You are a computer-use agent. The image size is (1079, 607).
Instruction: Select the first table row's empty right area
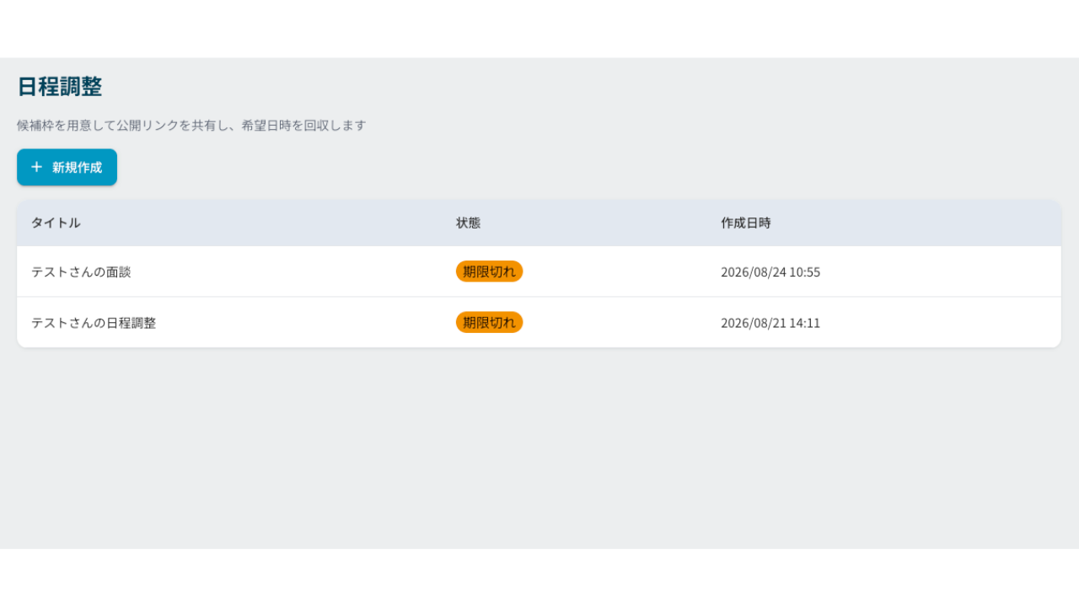[x=940, y=271]
